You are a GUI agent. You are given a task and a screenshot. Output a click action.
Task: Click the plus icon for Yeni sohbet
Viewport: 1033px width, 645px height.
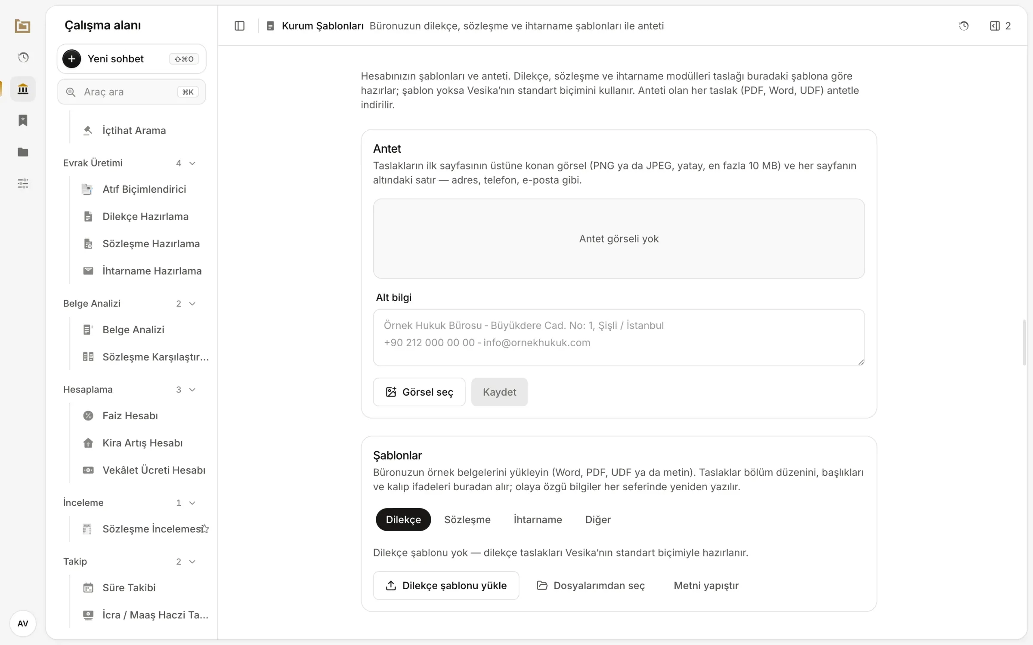coord(72,59)
